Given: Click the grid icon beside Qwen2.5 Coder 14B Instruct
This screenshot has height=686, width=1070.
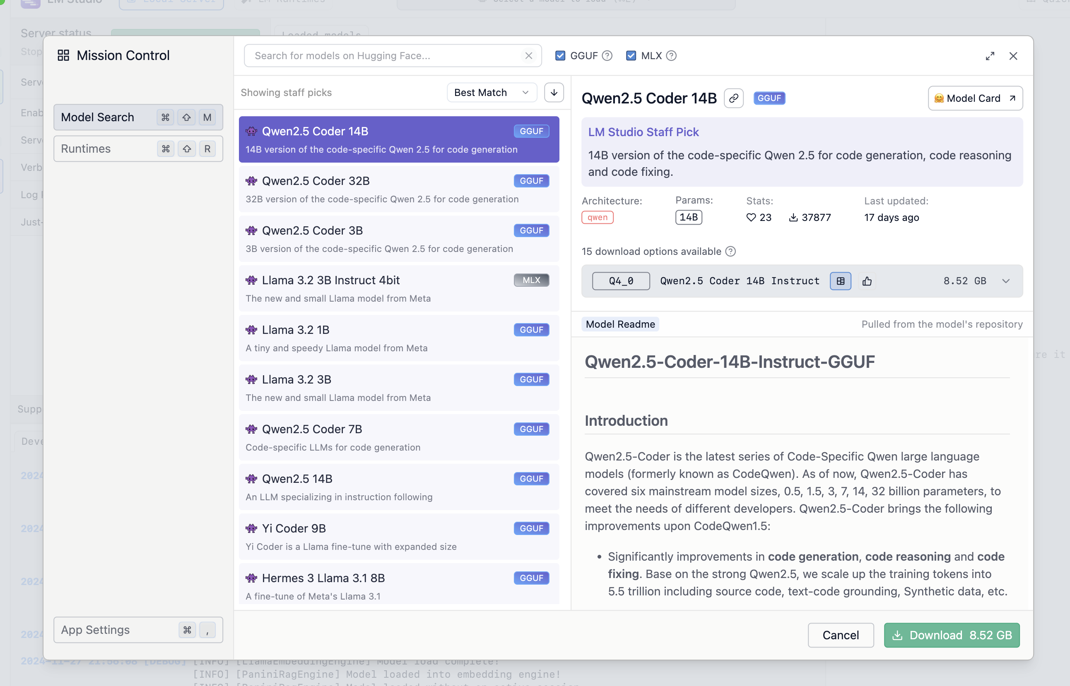Looking at the screenshot, I should (841, 281).
